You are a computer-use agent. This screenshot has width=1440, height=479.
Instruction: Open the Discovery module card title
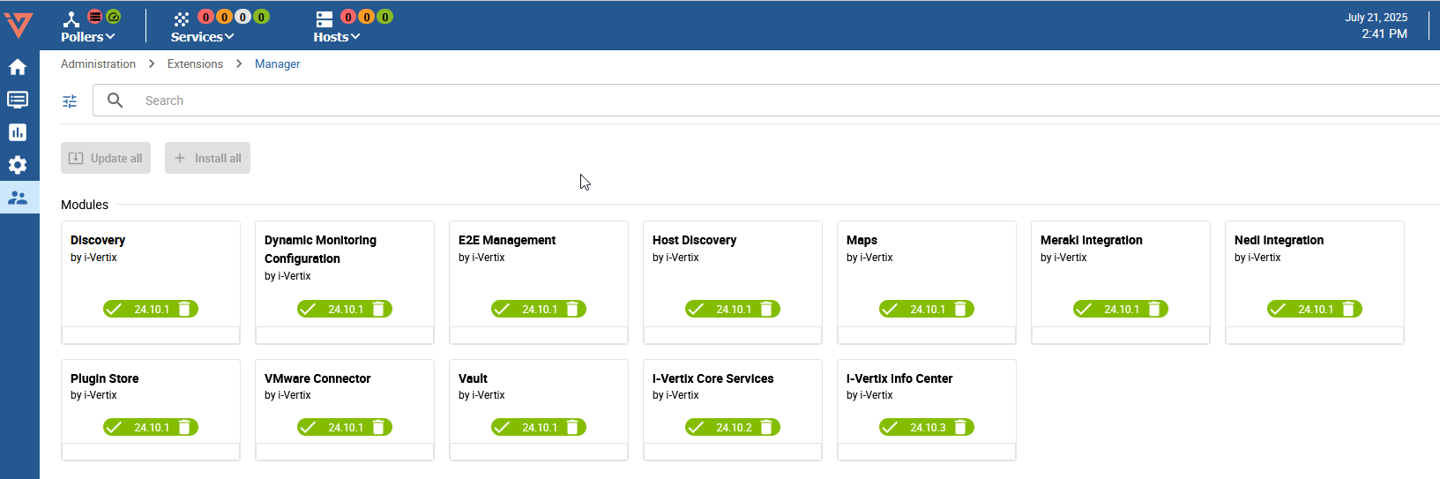[x=98, y=240]
